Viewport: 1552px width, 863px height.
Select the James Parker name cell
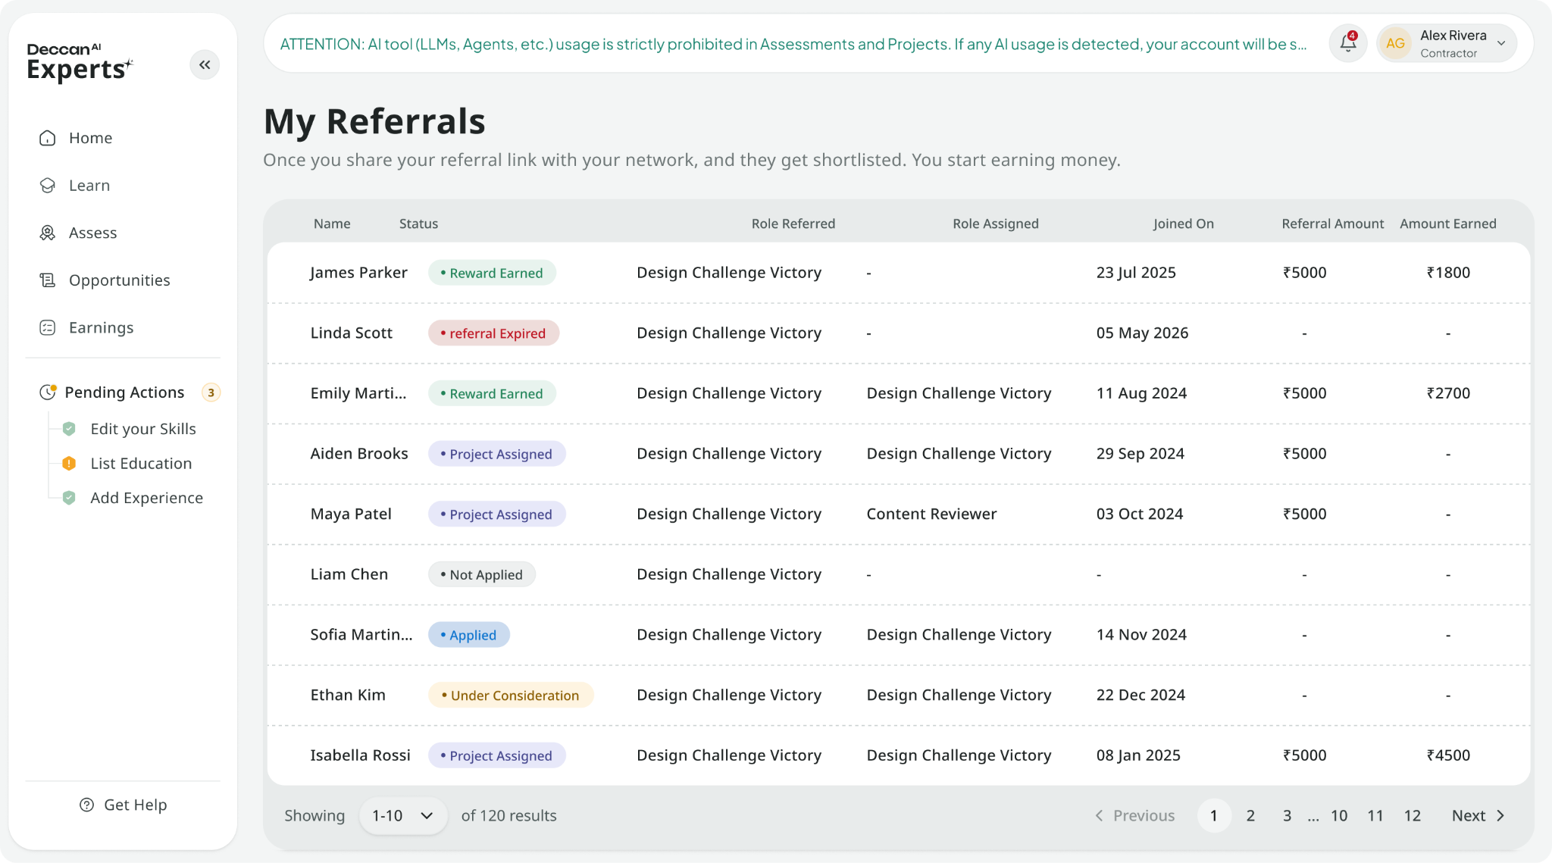tap(358, 273)
